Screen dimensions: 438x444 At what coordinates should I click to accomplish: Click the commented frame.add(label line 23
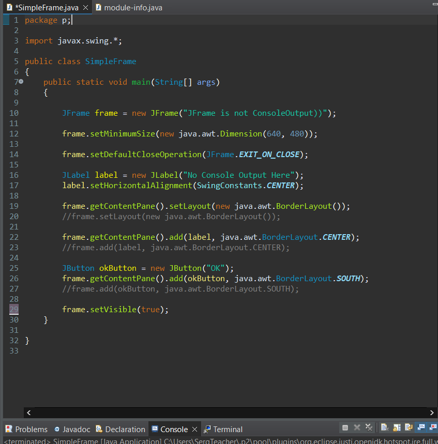[x=176, y=248]
